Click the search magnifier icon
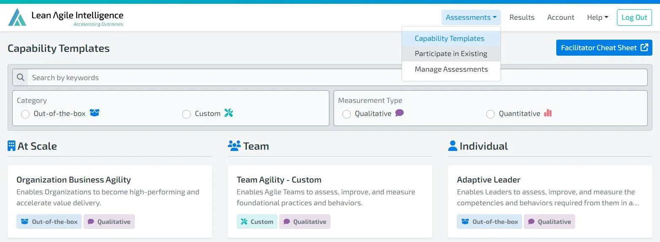Image resolution: width=660 pixels, height=242 pixels. [x=20, y=78]
